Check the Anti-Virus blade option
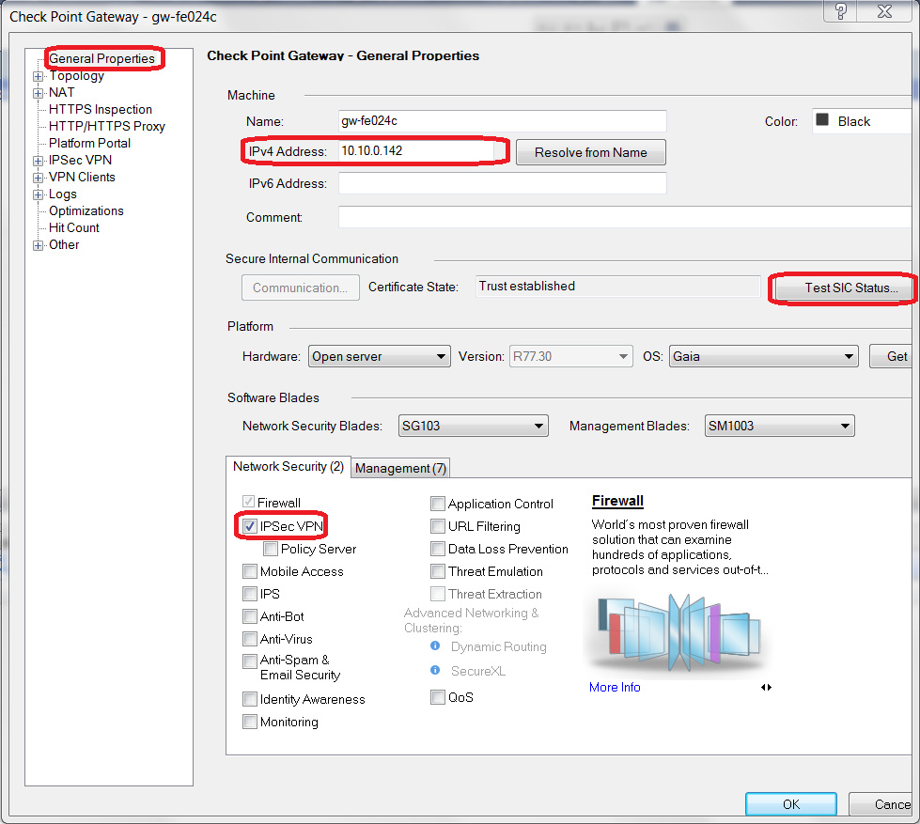Screen dimensions: 920x824 [x=250, y=639]
